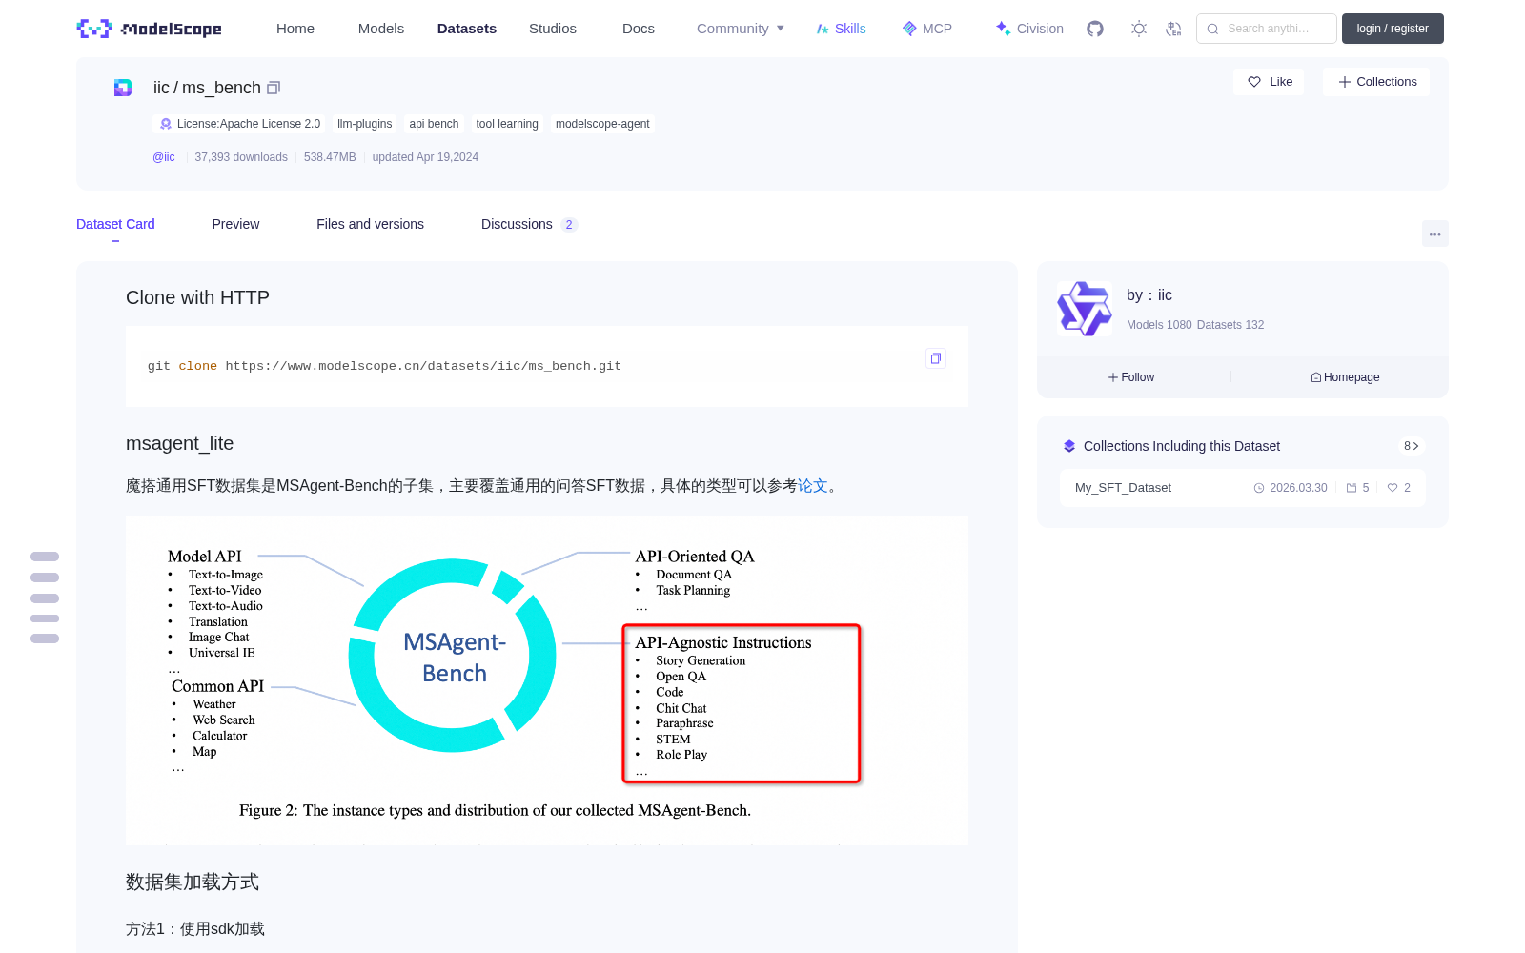Open Docs section
This screenshot has height=953, width=1525.
639,29
